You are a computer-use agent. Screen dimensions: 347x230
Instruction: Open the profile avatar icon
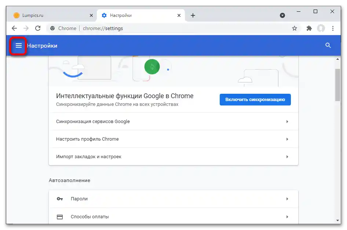point(321,28)
